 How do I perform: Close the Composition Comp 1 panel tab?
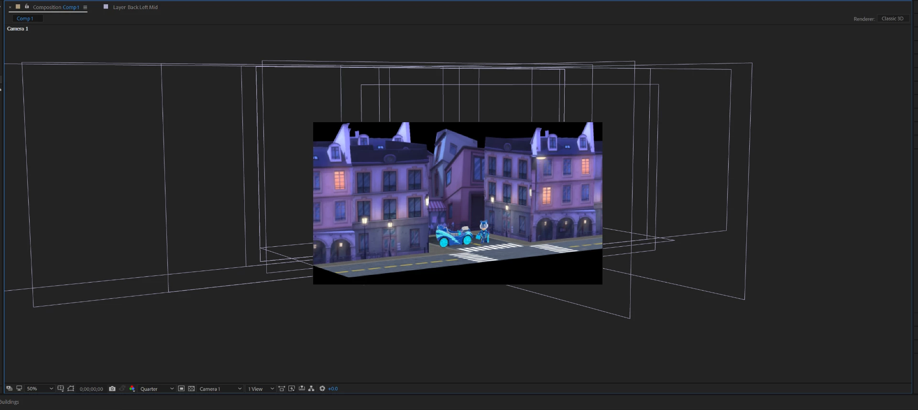(x=10, y=7)
